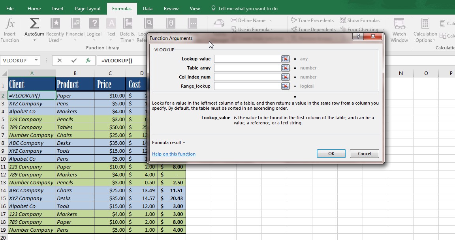Switch to the Page Layout tab
This screenshot has height=240, width=455.
coord(88,9)
